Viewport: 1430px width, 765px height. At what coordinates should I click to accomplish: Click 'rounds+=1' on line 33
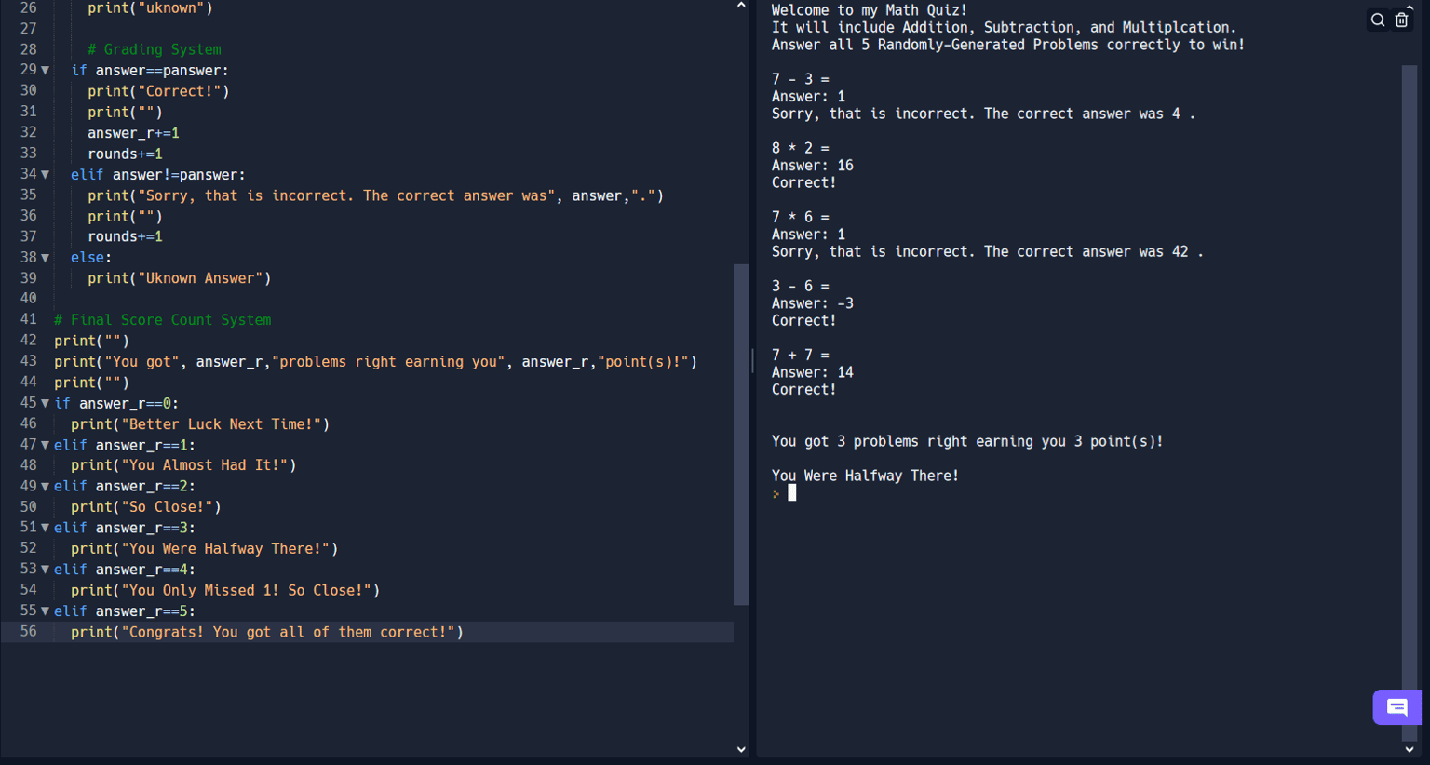[125, 154]
